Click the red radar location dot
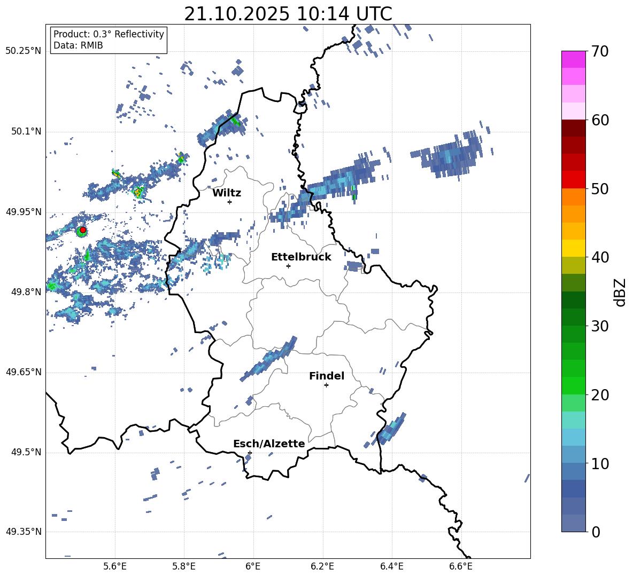Screen dimensions: 633x577 [83, 230]
